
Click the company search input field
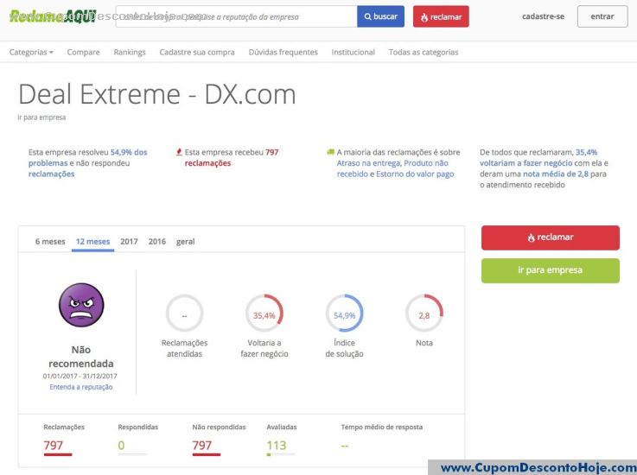click(x=236, y=16)
